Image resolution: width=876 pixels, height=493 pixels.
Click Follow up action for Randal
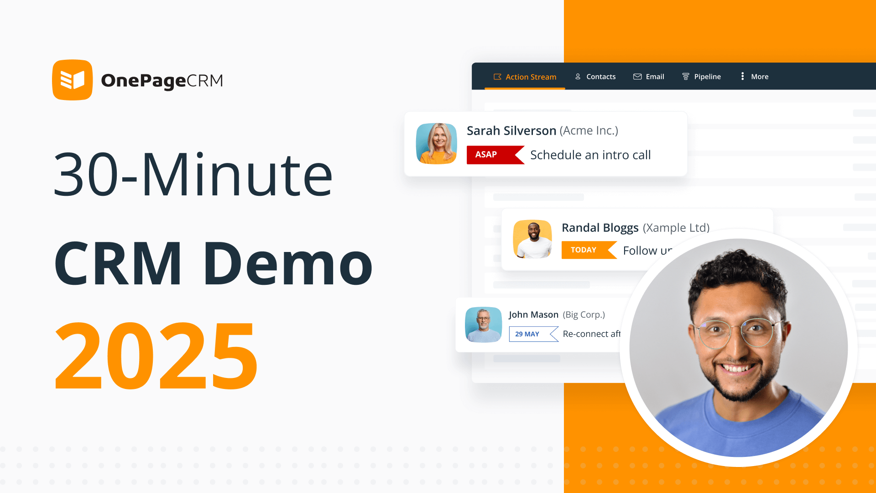pyautogui.click(x=647, y=251)
